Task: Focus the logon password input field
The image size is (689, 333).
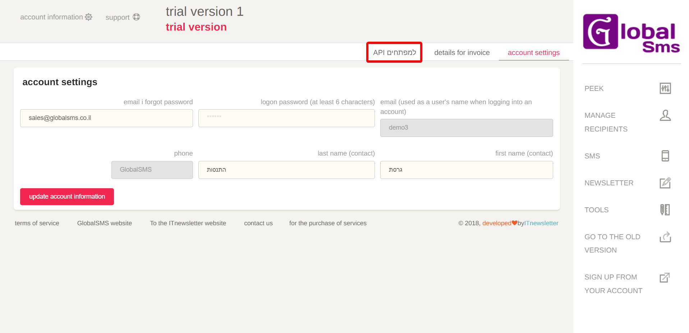Action: click(286, 118)
